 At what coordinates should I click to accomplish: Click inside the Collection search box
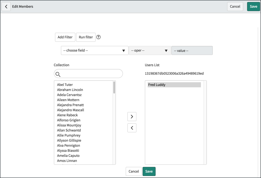(x=88, y=74)
